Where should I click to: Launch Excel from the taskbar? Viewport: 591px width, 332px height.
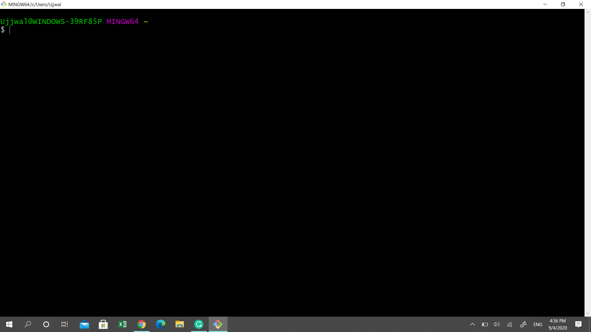[x=123, y=324]
